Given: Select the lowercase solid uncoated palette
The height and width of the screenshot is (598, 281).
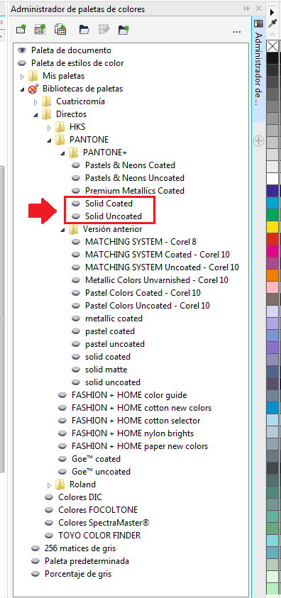Looking at the screenshot, I should [113, 382].
